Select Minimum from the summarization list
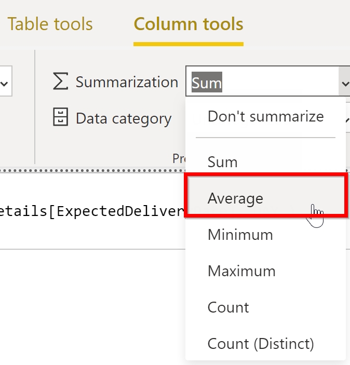The image size is (350, 365). pos(265,235)
